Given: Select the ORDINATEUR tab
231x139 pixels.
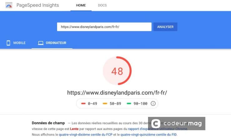Looking at the screenshot, I should tap(52, 43).
